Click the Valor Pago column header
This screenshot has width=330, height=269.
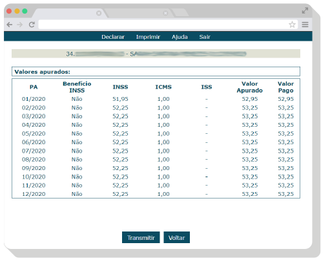pos(285,87)
